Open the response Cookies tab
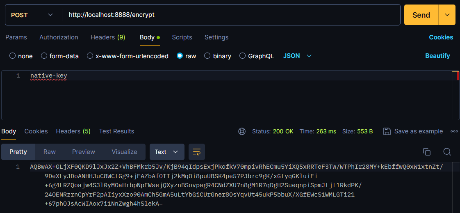The width and height of the screenshot is (460, 213). point(36,131)
